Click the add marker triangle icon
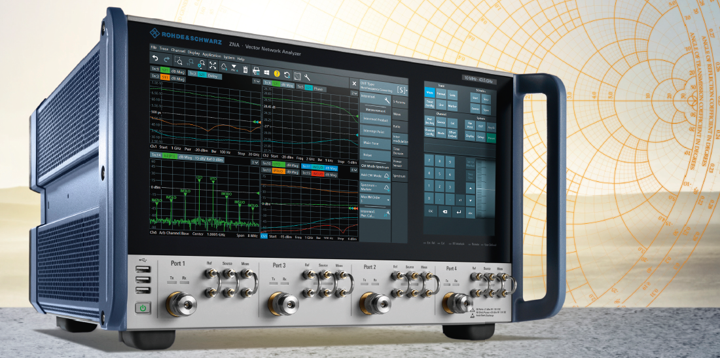Image resolution: width=720 pixels, height=358 pixels. click(234, 68)
